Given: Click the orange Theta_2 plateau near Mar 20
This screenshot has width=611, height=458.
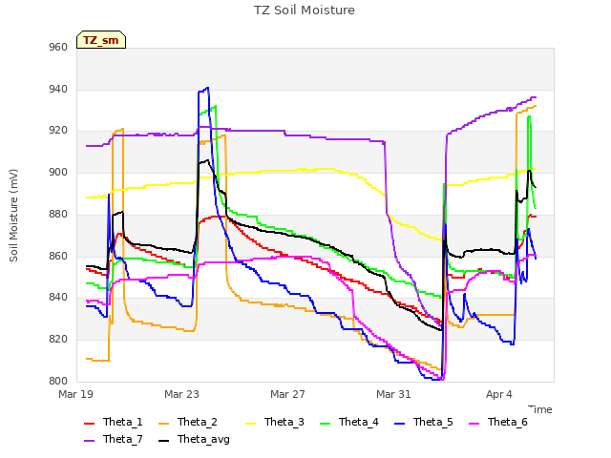Looking at the screenshot, I should [117, 131].
